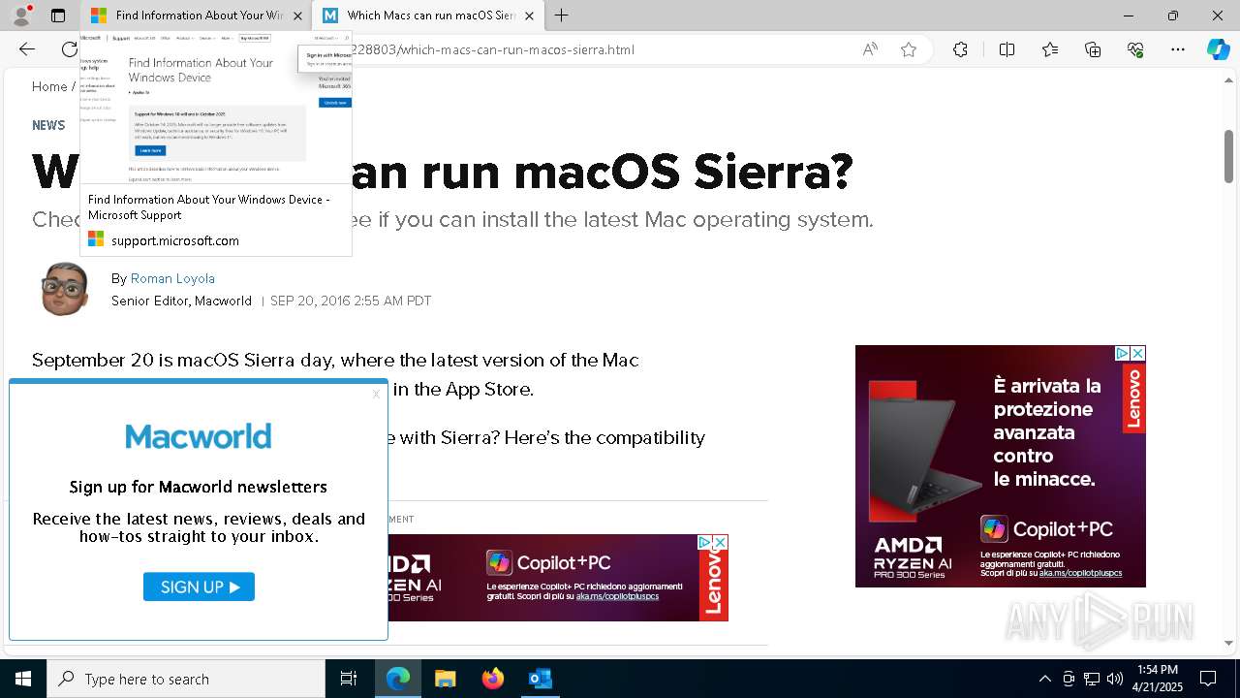Reload the page with the refresh icon
This screenshot has height=698, width=1240.
click(x=70, y=49)
